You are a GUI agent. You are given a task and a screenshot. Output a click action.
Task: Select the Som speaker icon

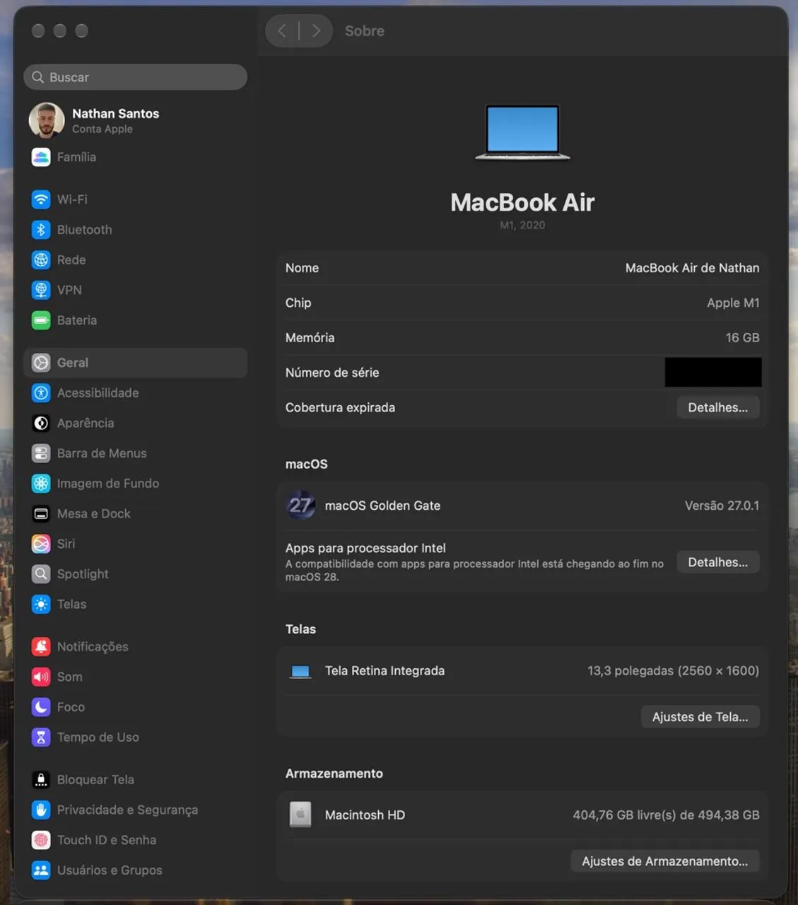(x=41, y=677)
